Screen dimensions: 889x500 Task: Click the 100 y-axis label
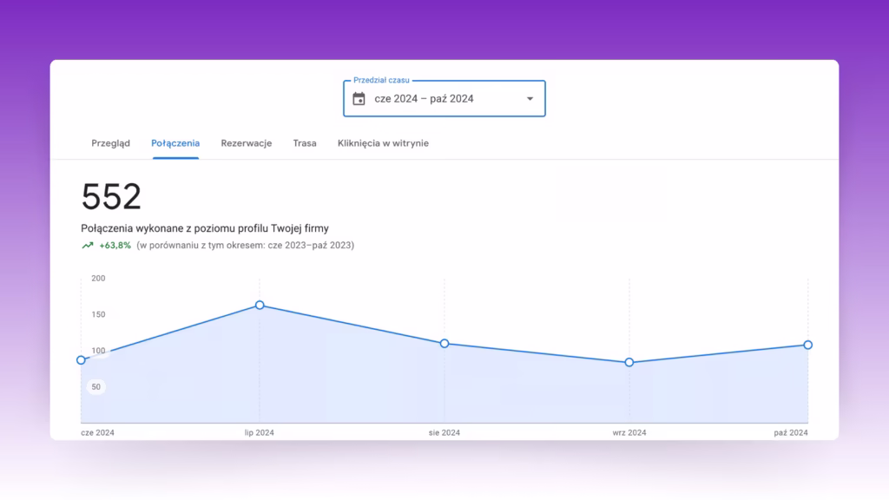[x=98, y=351]
